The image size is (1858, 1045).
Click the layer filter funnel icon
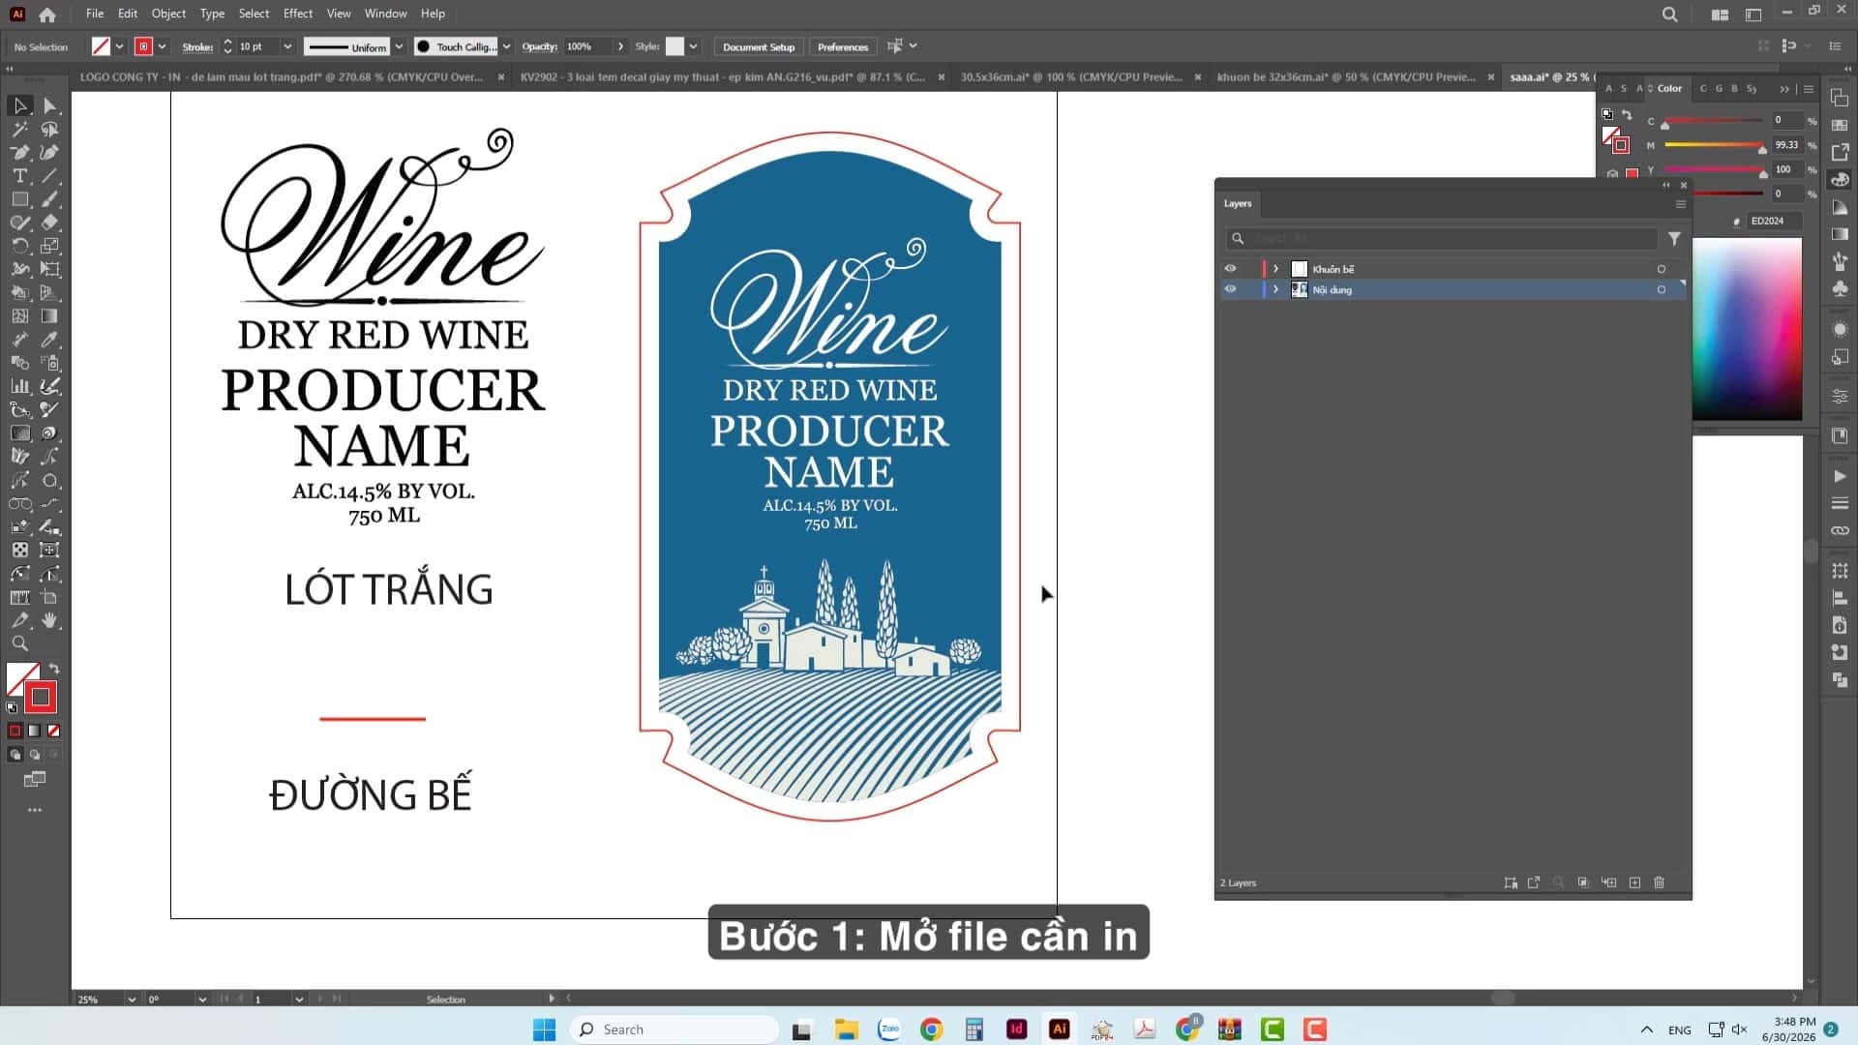1674,238
